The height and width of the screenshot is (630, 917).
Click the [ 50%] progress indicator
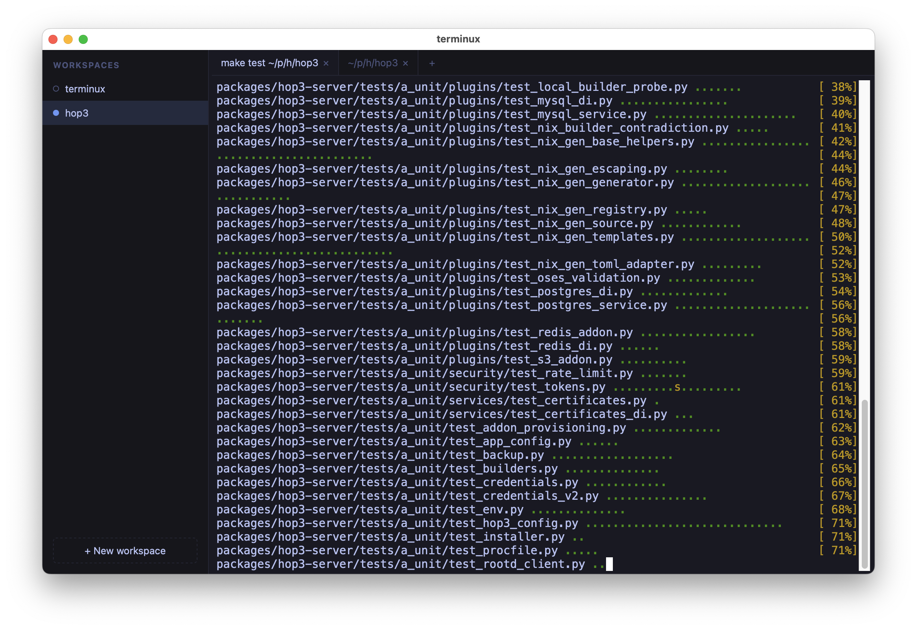838,237
